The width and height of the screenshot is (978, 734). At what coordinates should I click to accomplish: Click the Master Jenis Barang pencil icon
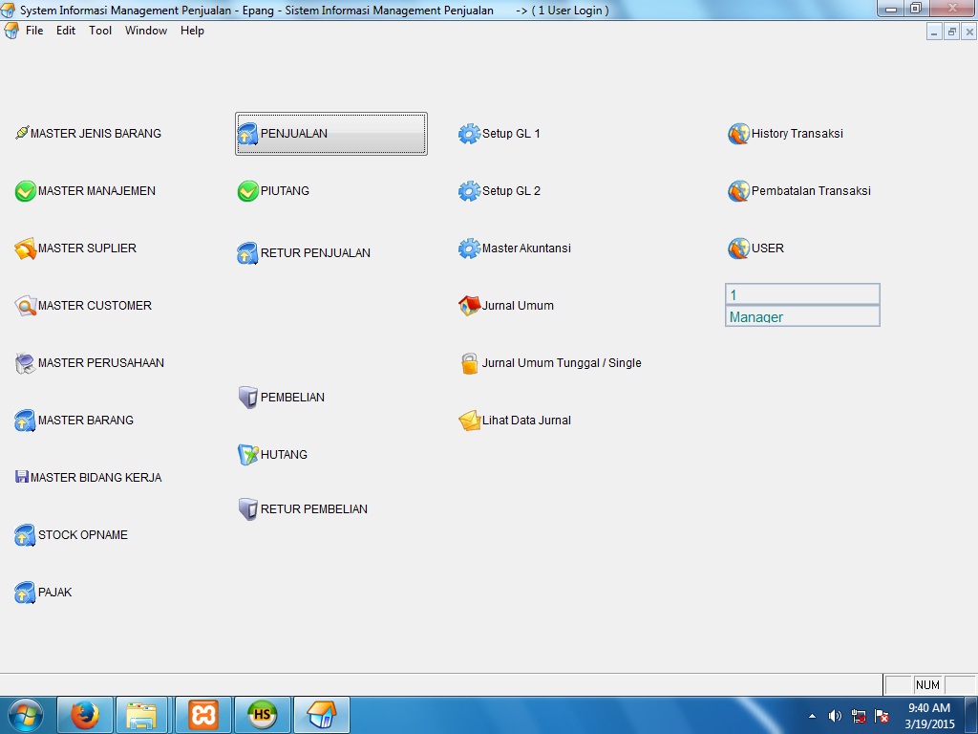pos(22,134)
